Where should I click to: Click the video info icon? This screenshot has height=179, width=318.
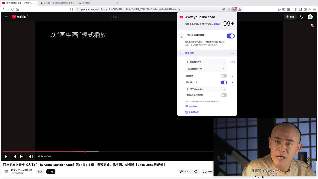pos(313,25)
